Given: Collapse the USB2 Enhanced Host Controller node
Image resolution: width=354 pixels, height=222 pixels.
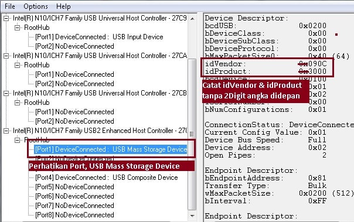Looking at the screenshot, I should (x=6, y=131).
